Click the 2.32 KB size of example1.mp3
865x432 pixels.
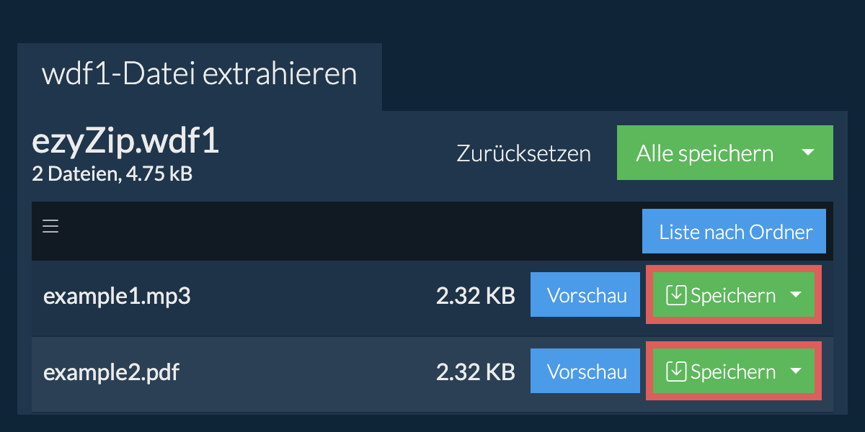(475, 296)
